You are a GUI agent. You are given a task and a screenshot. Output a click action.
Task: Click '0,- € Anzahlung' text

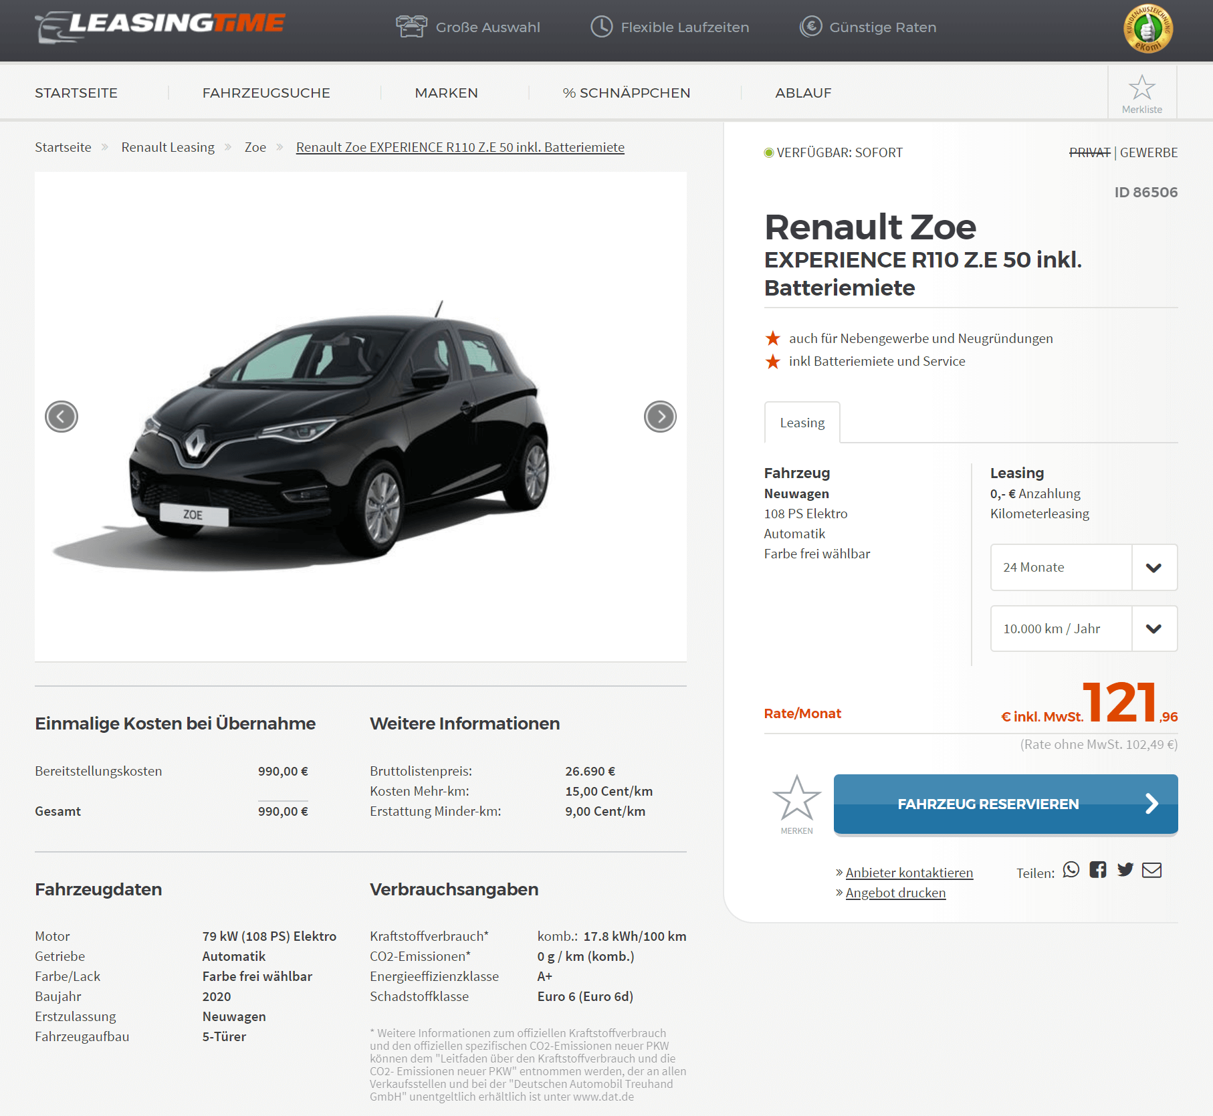(1035, 493)
